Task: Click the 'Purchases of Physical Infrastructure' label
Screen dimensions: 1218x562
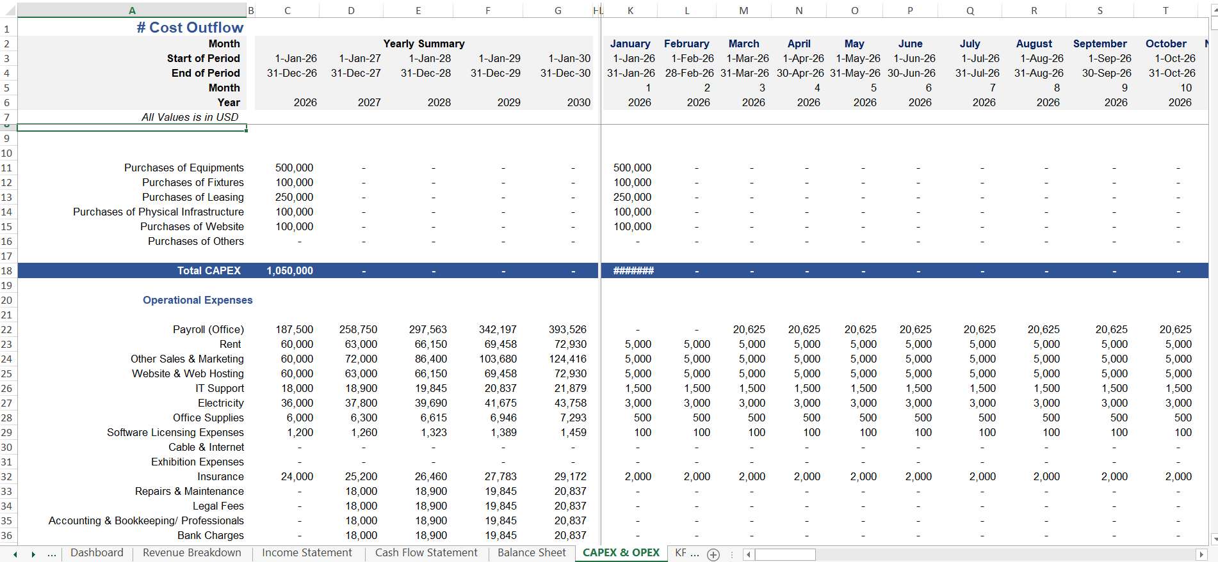Action: pos(158,212)
